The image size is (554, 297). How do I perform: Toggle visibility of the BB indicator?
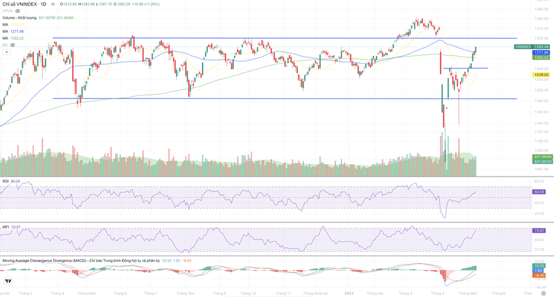[x=12, y=45]
